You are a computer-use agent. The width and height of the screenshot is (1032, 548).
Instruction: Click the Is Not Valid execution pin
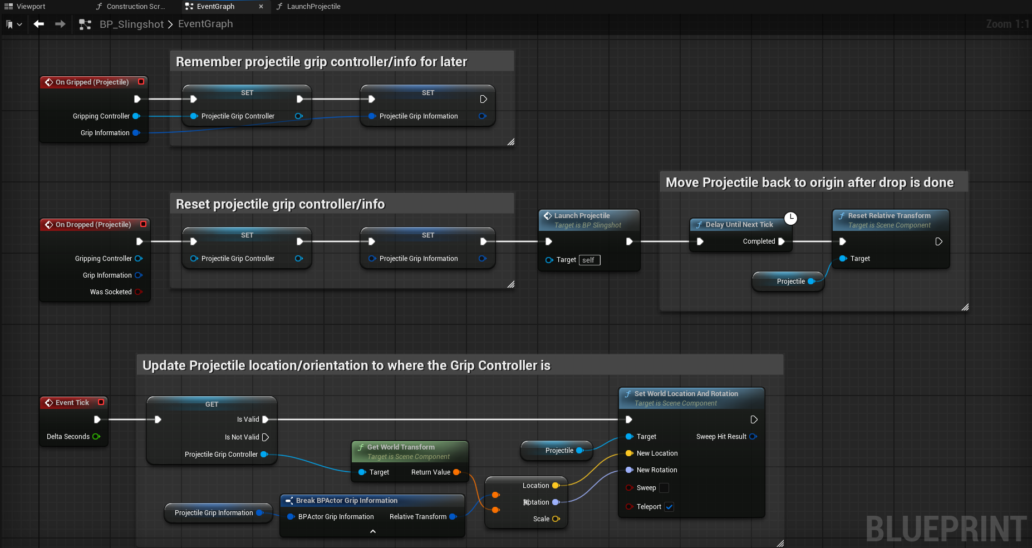(x=266, y=437)
